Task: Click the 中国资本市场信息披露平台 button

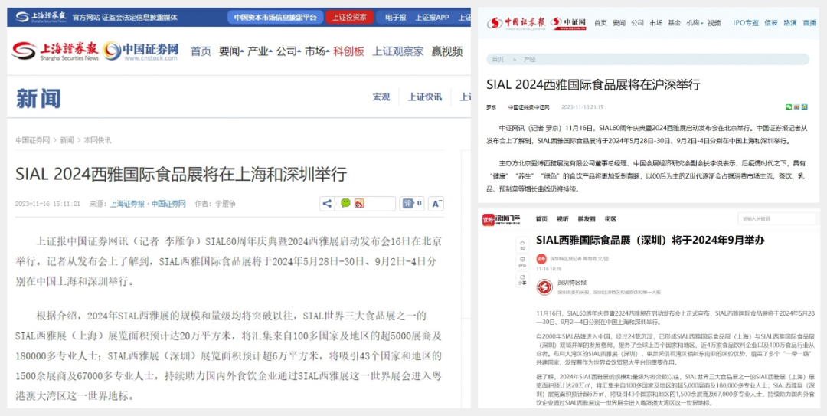Action: point(275,17)
